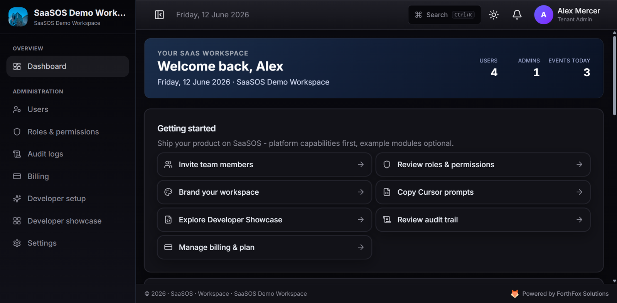Click the SaaSOS workspace logo
617x303 pixels.
coord(18,17)
